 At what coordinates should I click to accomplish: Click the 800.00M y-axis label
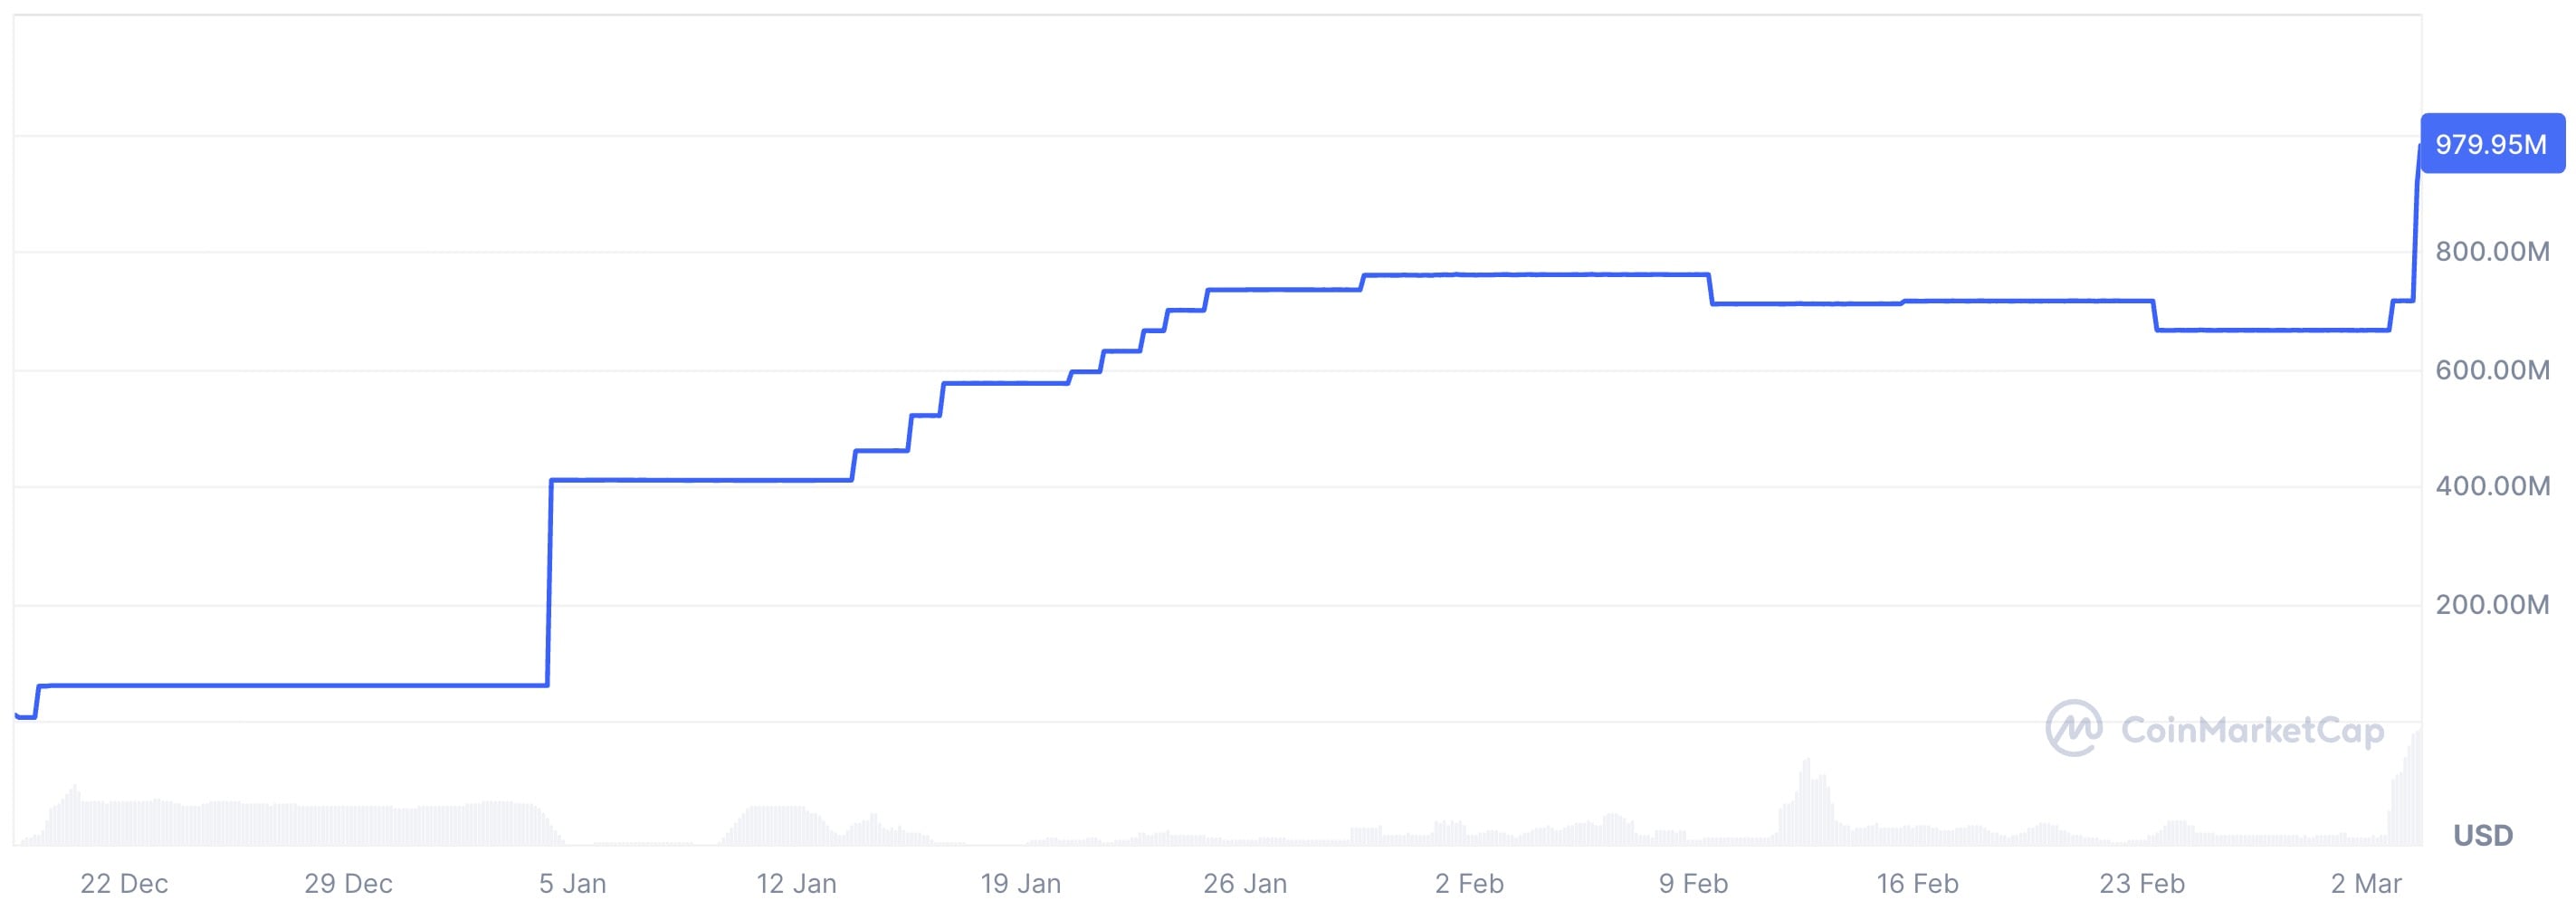(2492, 252)
